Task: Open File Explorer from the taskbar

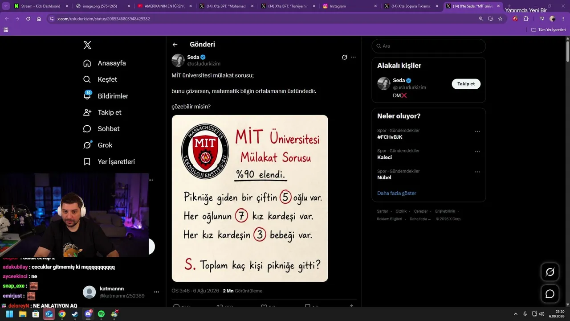Action: (23, 314)
